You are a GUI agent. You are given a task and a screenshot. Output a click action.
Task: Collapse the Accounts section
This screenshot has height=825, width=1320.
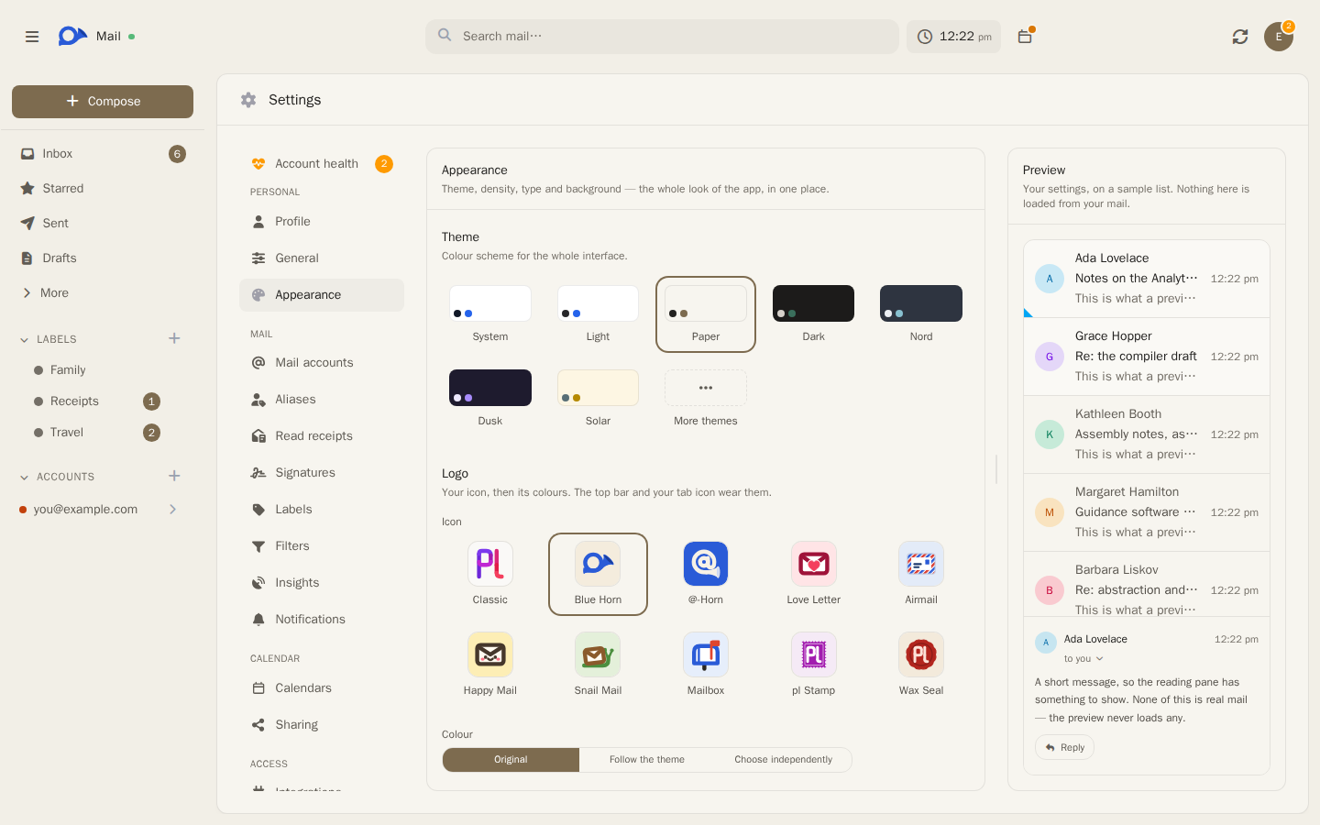25,477
